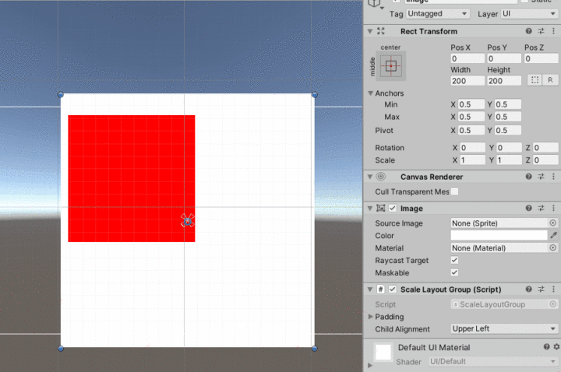This screenshot has height=372, width=561.
Task: Click the Pos X field
Action: (467, 58)
